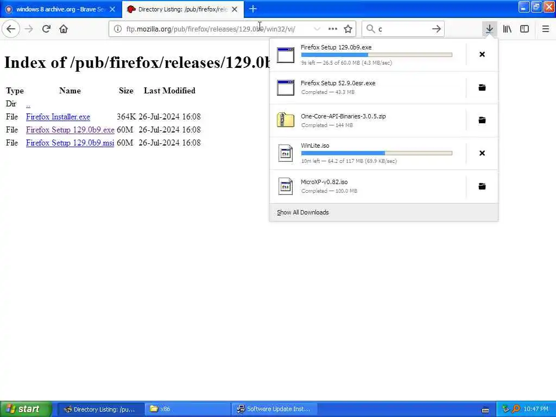This screenshot has height=417, width=556.
Task: Download Firefox Setup 129.0b9.msi link
Action: click(x=70, y=143)
